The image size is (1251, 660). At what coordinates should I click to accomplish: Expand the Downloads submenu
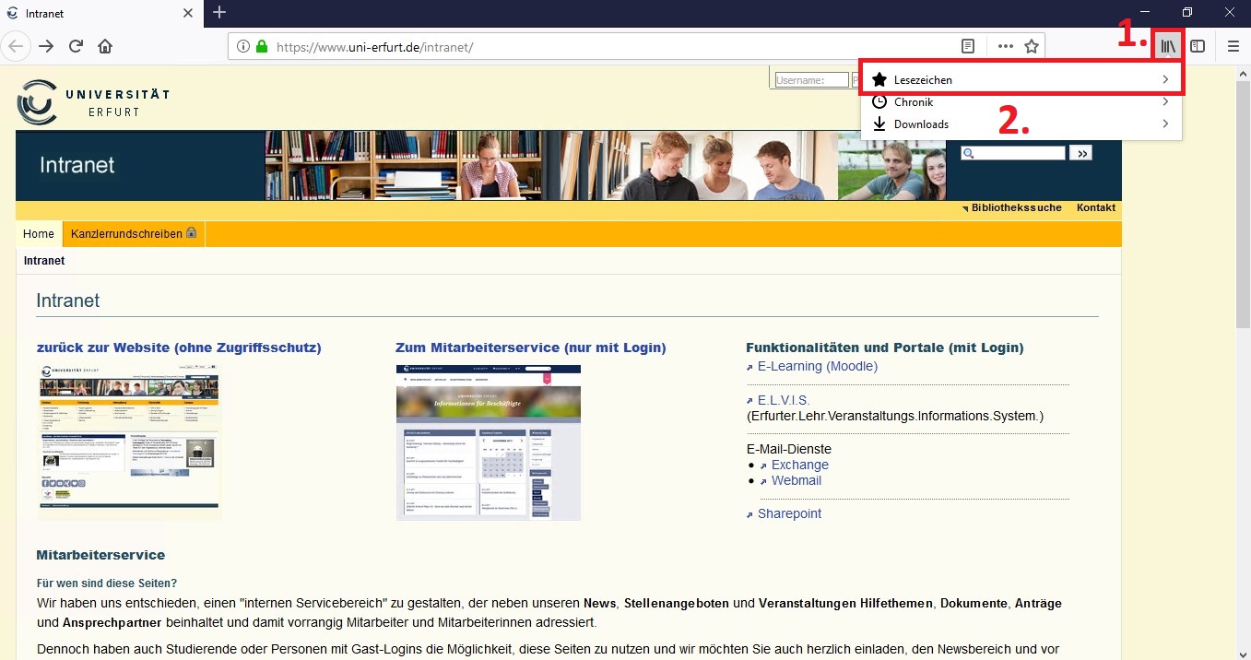click(x=1021, y=124)
